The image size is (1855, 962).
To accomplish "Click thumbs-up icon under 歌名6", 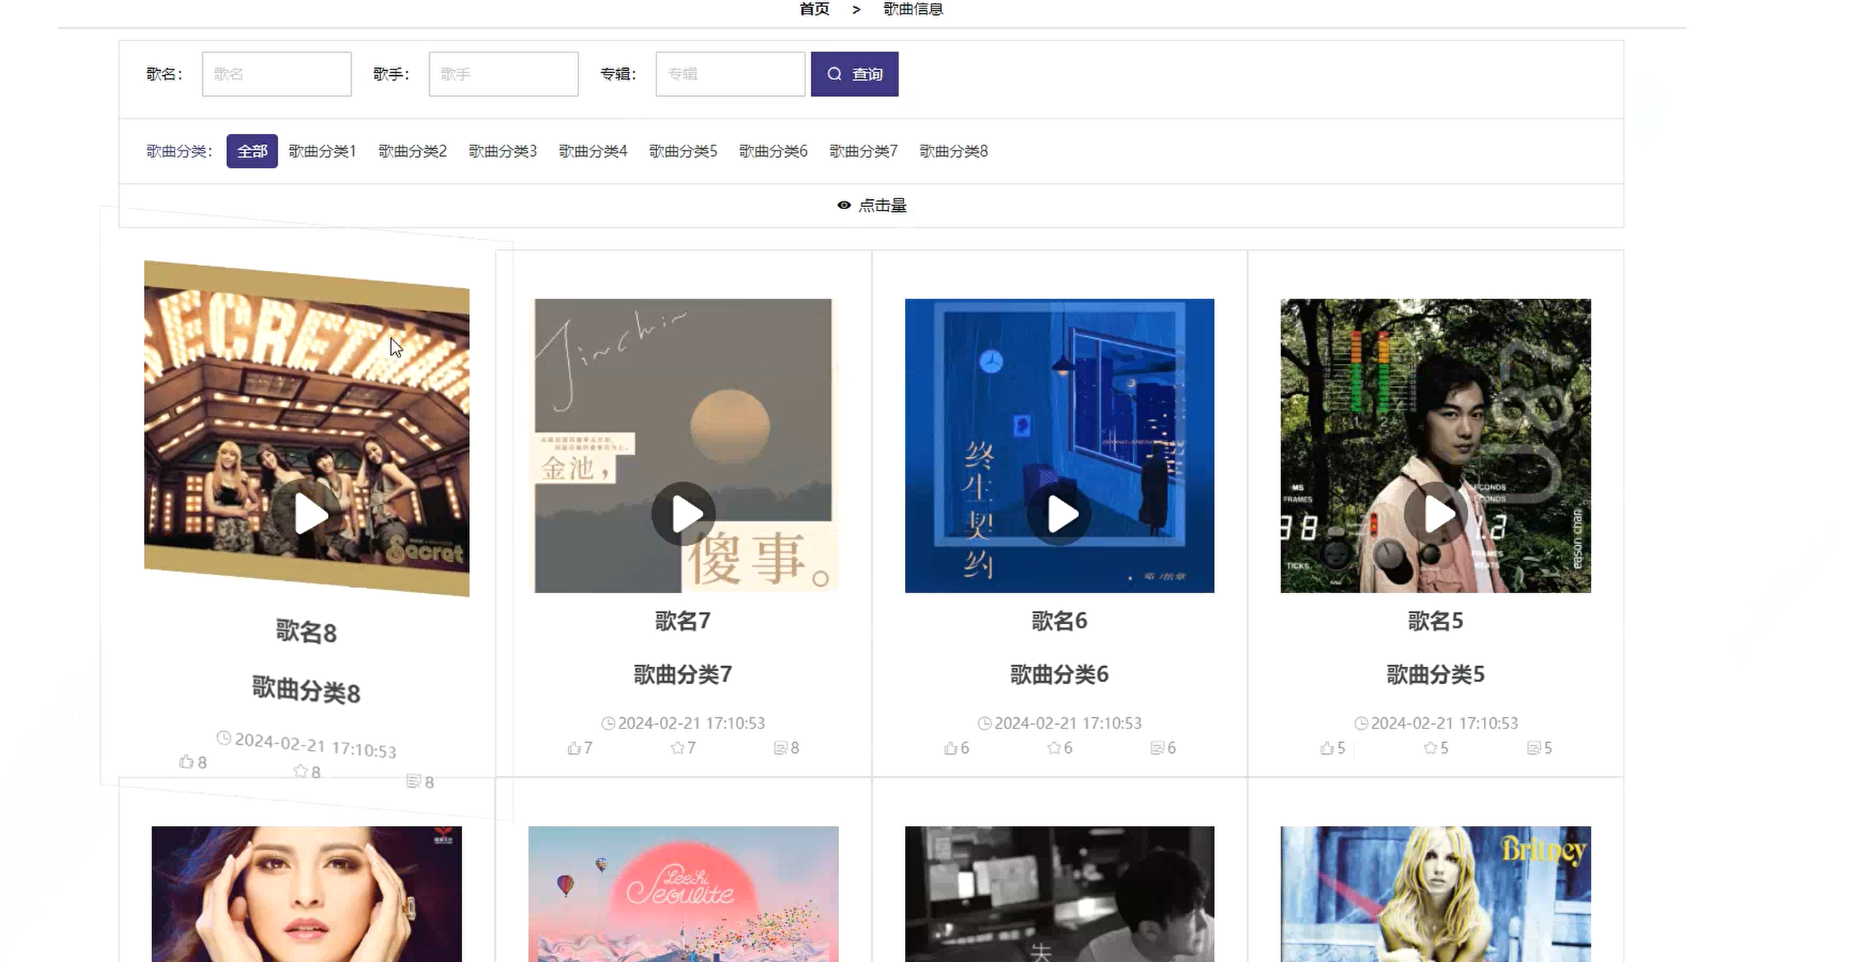I will (x=950, y=748).
